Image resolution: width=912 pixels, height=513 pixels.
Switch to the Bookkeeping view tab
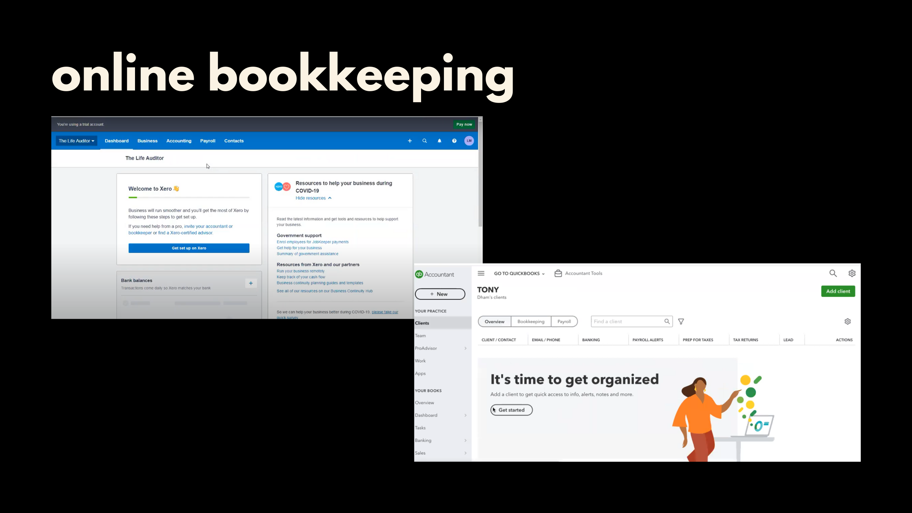(x=531, y=321)
